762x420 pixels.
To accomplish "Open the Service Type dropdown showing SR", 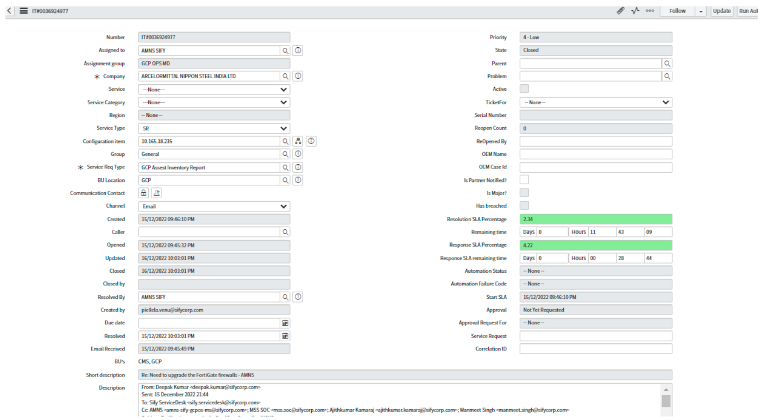I will click(214, 128).
